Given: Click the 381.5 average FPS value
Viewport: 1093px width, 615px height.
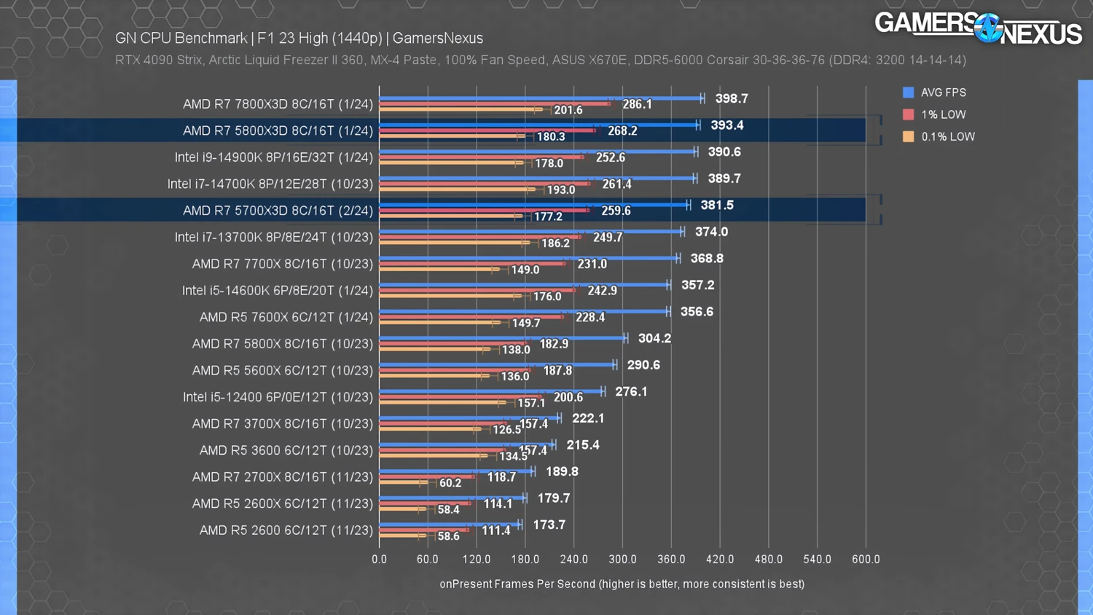Looking at the screenshot, I should 717,205.
